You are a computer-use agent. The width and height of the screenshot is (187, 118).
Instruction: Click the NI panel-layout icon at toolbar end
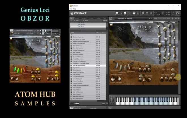click(x=178, y=13)
